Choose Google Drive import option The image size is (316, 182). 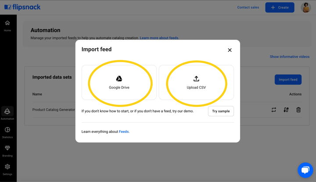[119, 82]
